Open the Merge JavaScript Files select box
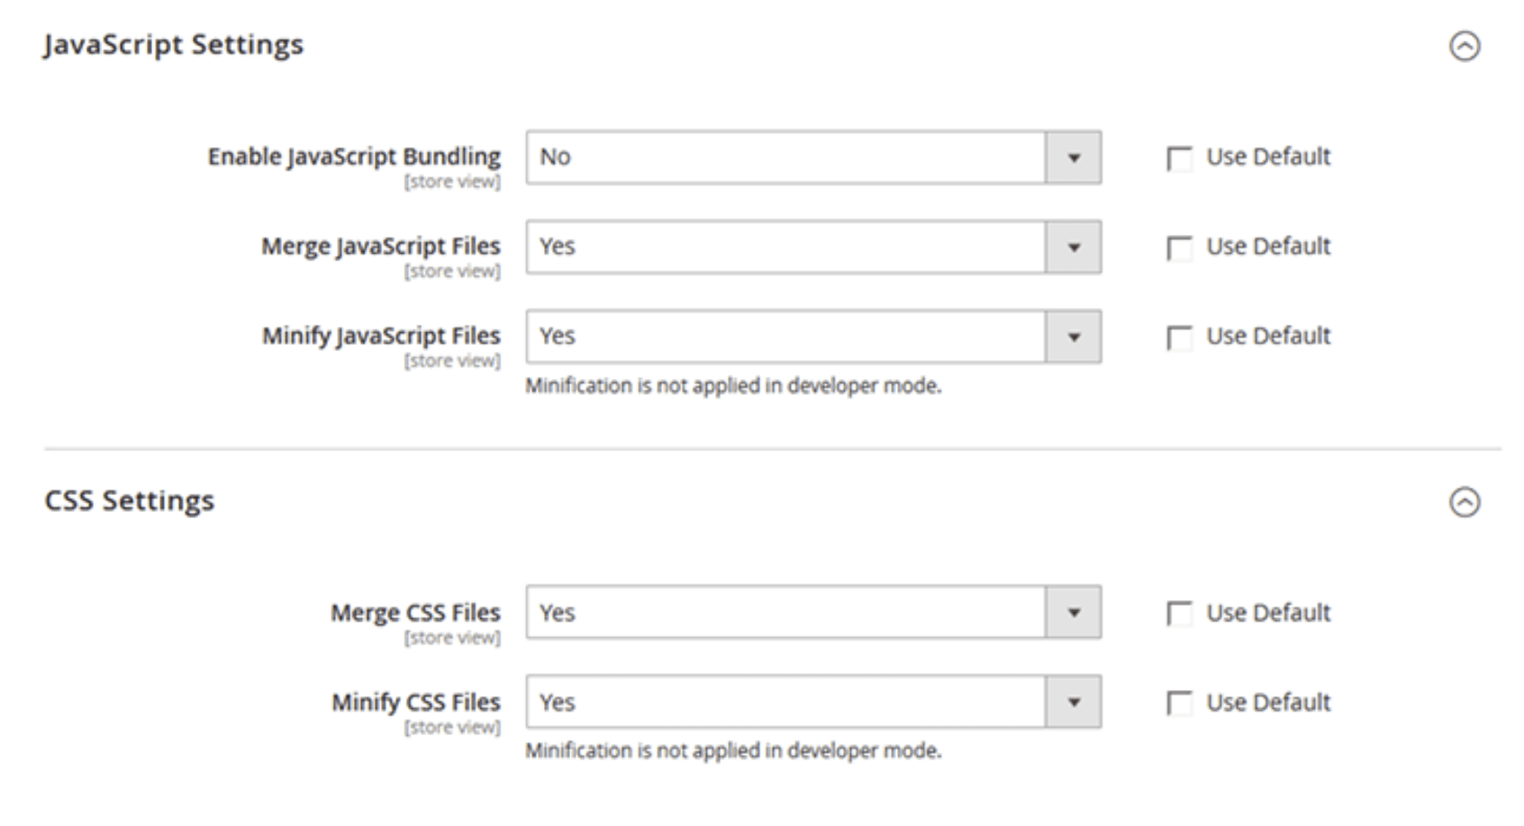 pos(813,247)
